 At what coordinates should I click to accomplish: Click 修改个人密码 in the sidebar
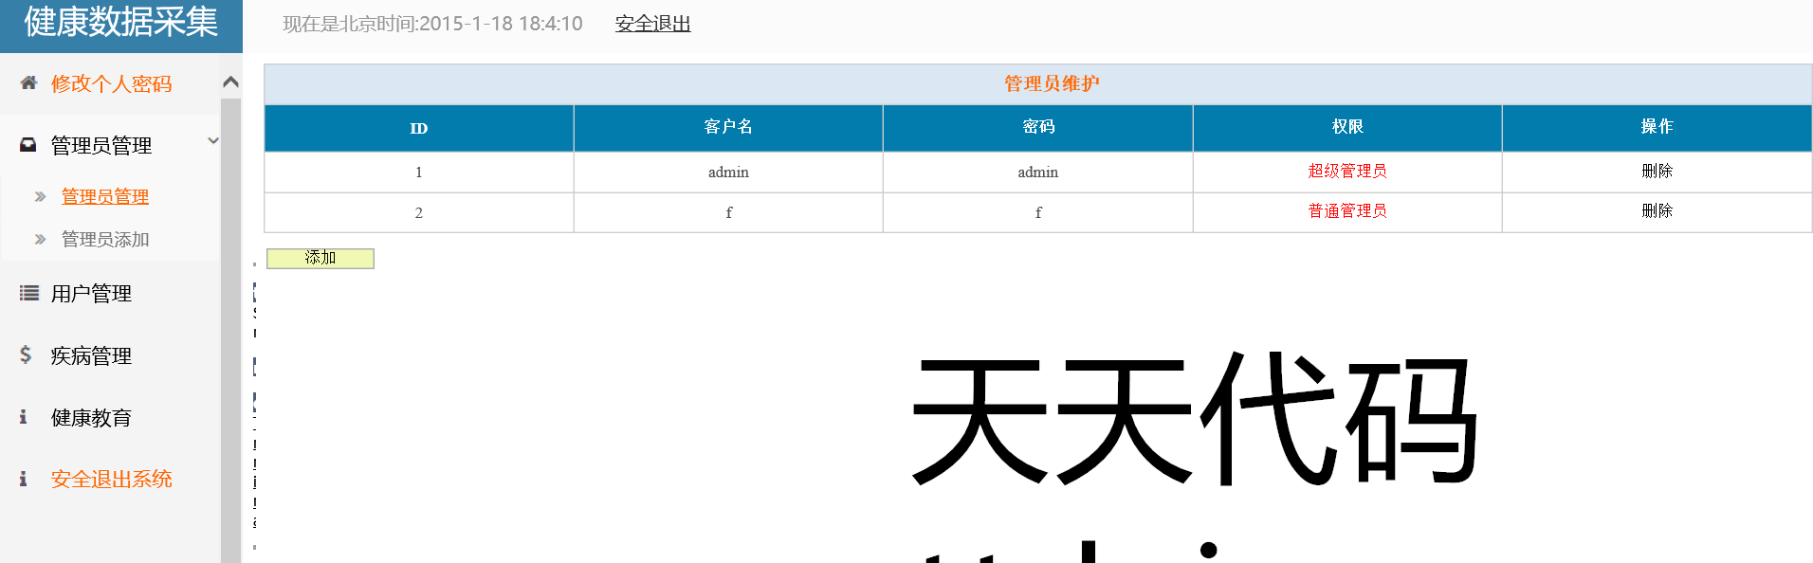click(x=111, y=84)
